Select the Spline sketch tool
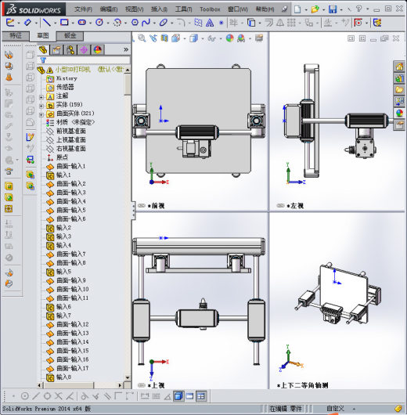 coord(146,23)
